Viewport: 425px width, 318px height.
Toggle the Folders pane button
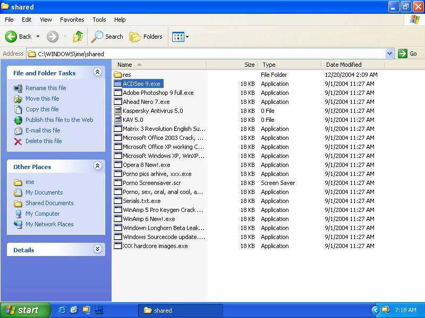click(146, 37)
